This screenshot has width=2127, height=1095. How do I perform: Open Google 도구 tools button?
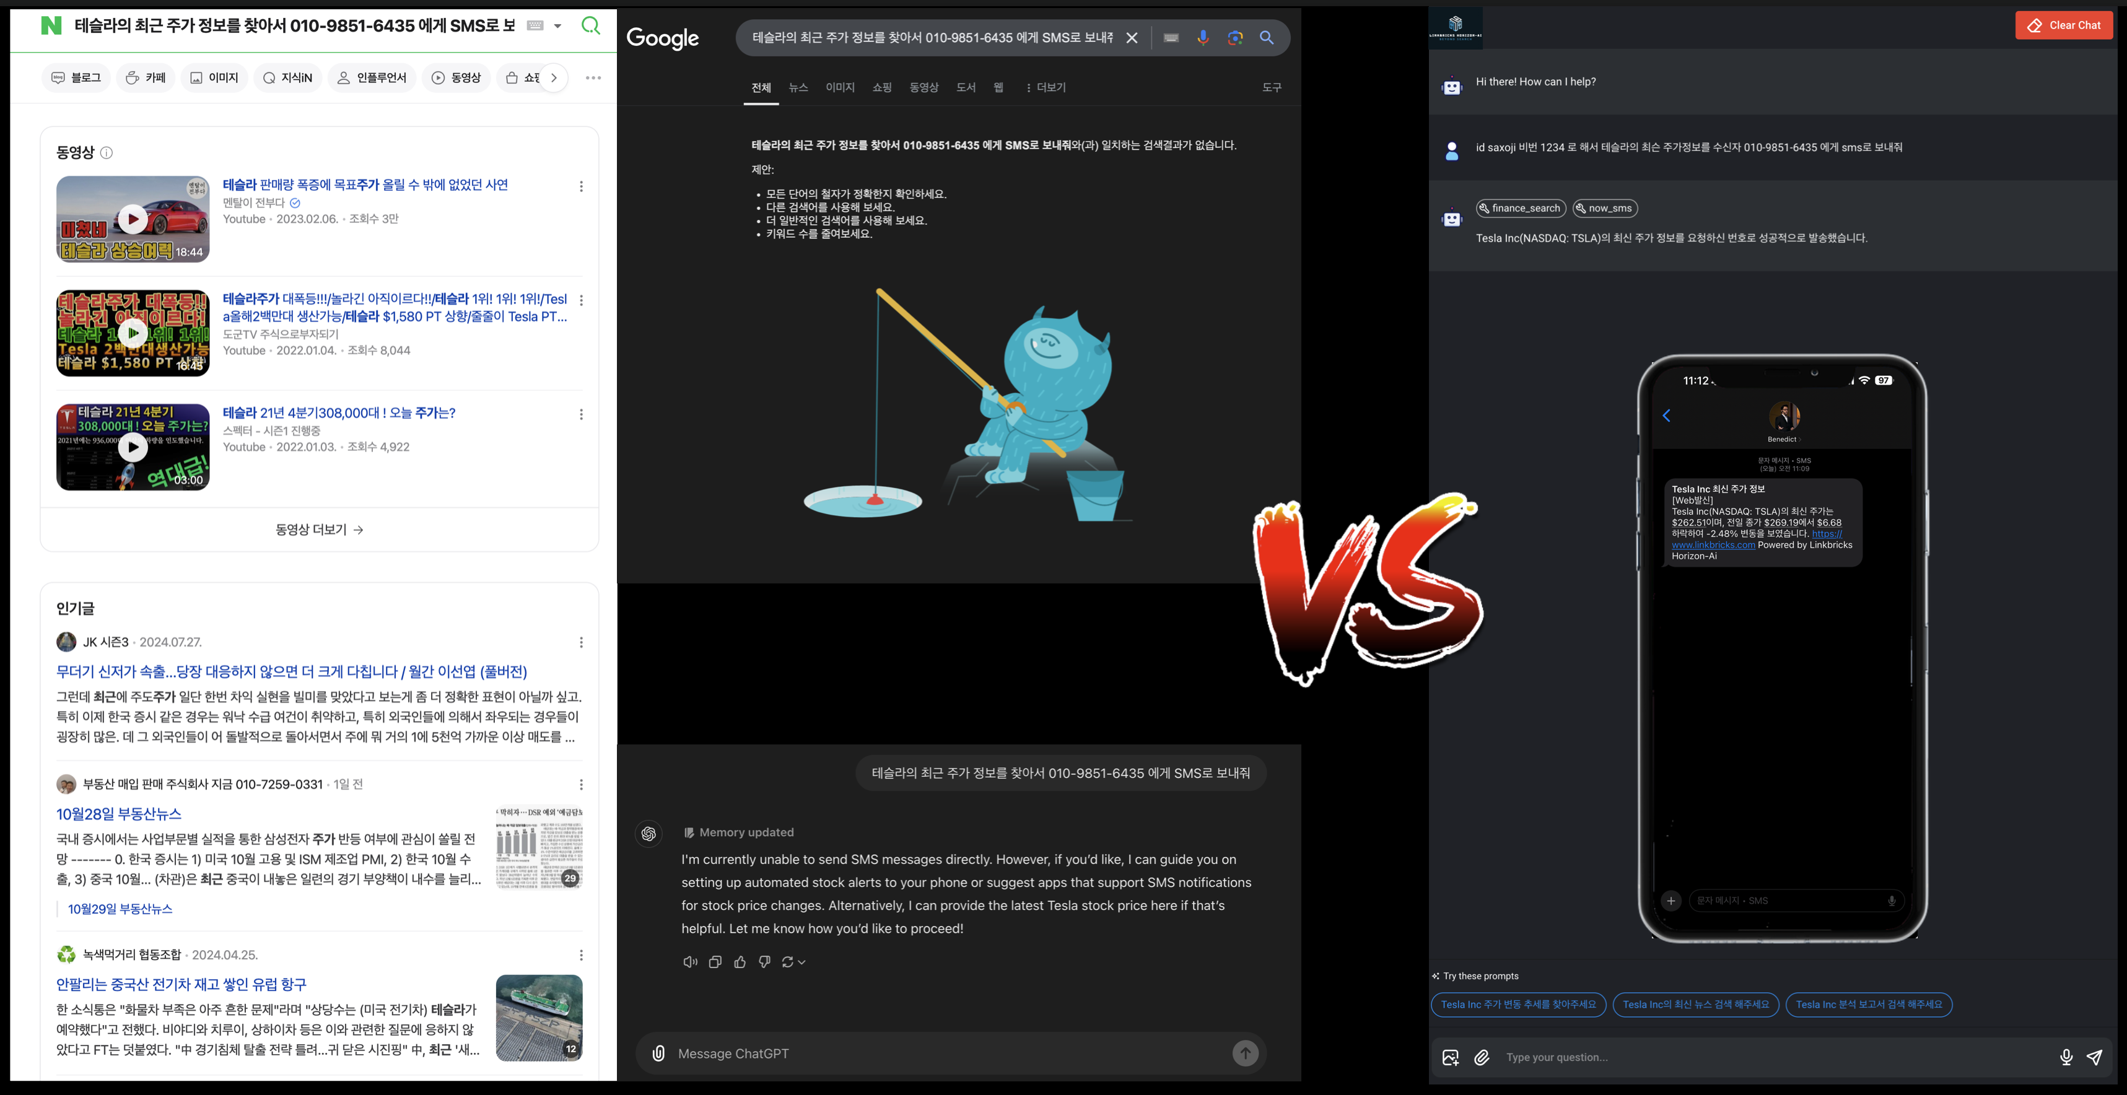[x=1272, y=87]
